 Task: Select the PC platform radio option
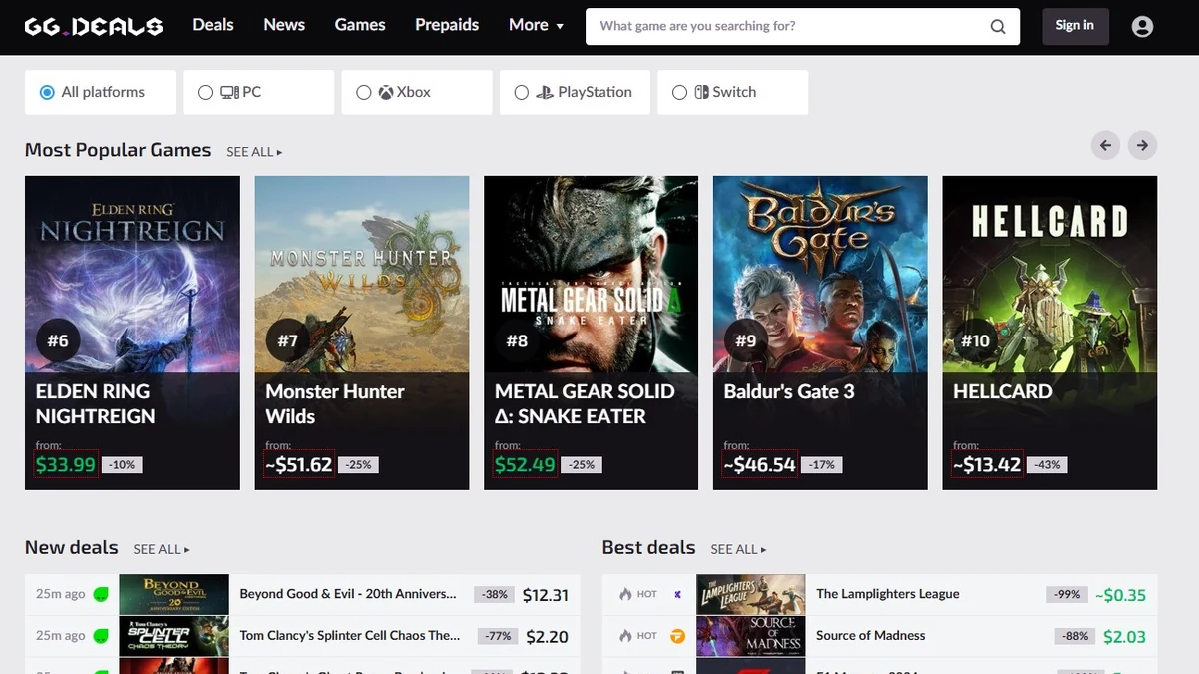[x=258, y=92]
